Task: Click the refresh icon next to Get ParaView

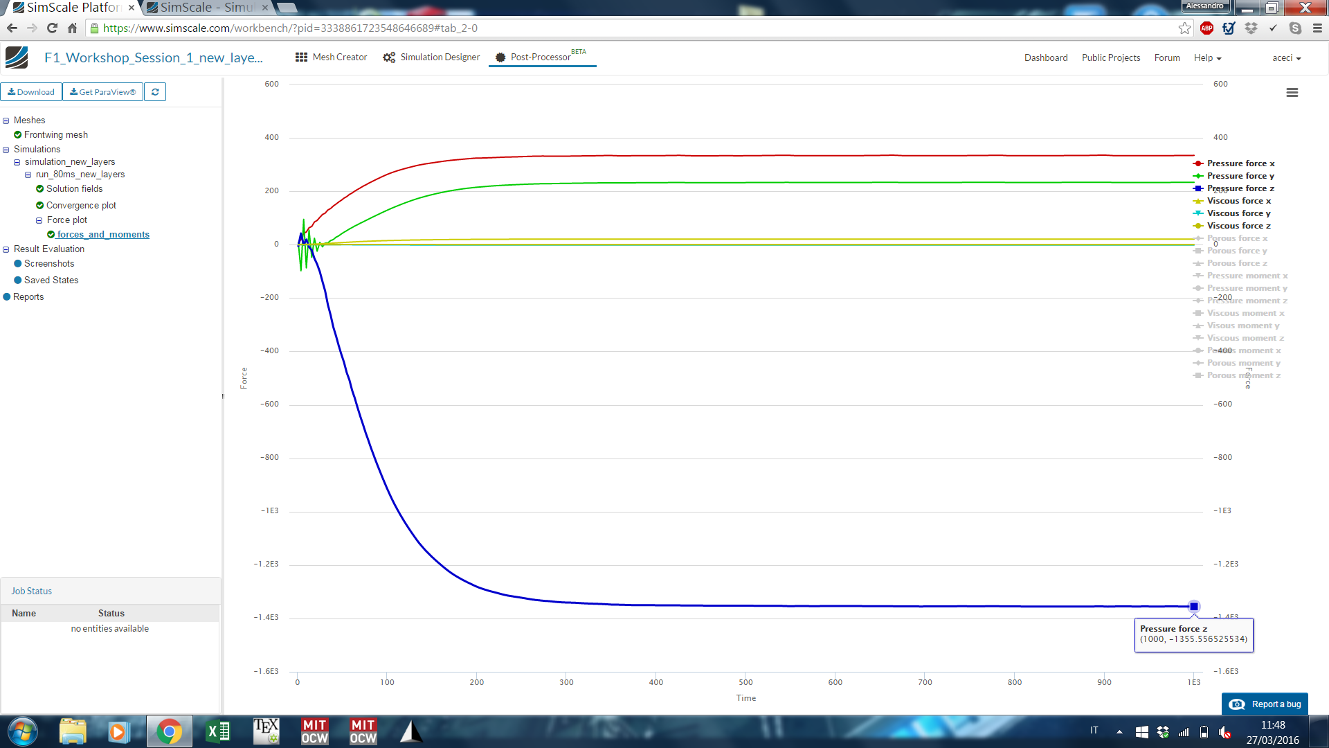Action: (x=155, y=91)
